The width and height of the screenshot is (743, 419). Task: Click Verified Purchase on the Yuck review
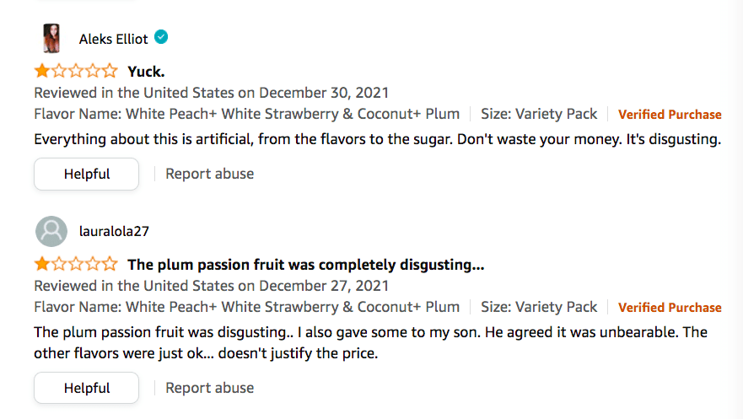670,115
